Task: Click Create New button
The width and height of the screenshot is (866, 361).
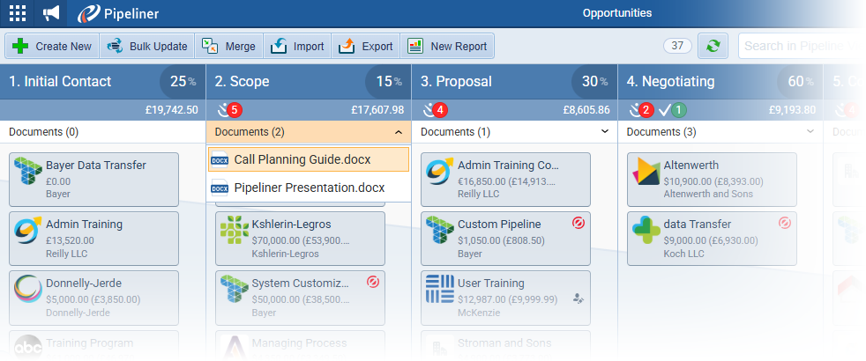Action: (52, 47)
